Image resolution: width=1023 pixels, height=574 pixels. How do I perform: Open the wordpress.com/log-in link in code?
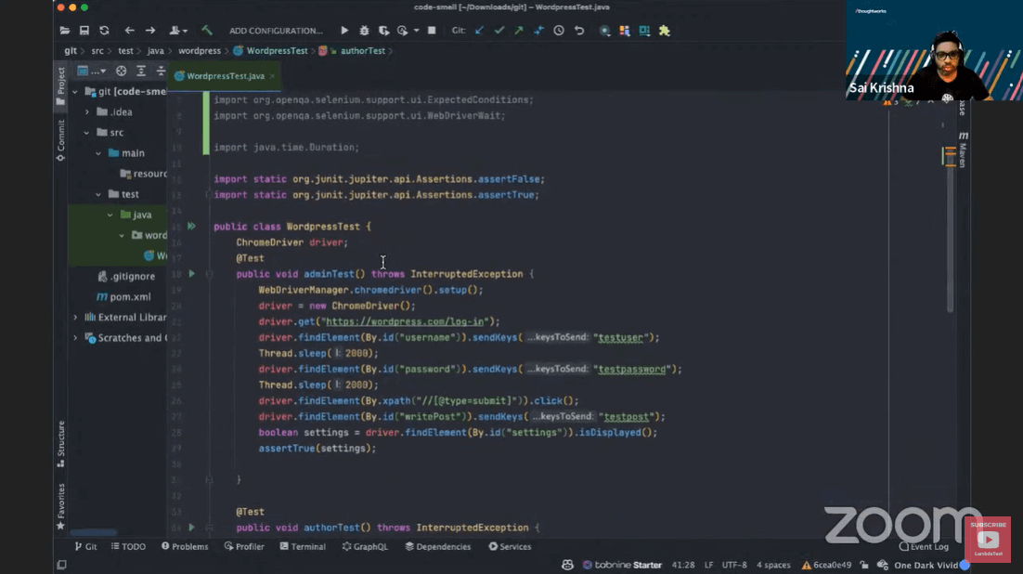tap(404, 321)
